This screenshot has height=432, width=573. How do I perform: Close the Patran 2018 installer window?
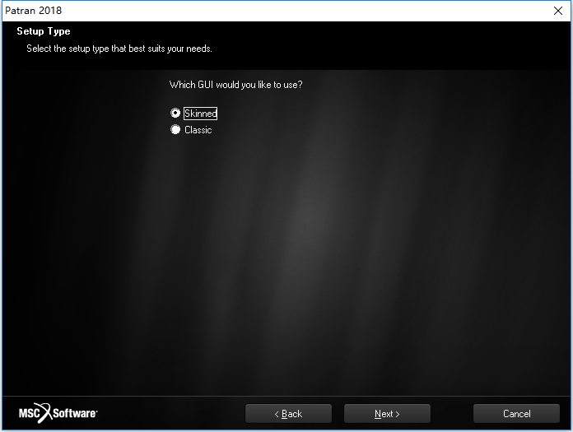click(558, 11)
